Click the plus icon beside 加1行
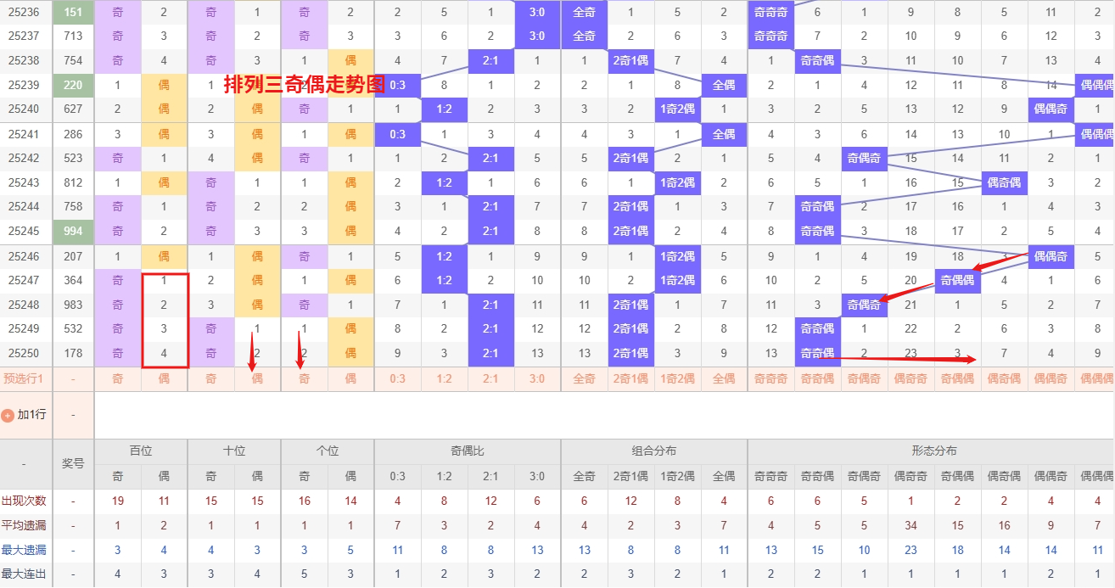 pos(8,416)
